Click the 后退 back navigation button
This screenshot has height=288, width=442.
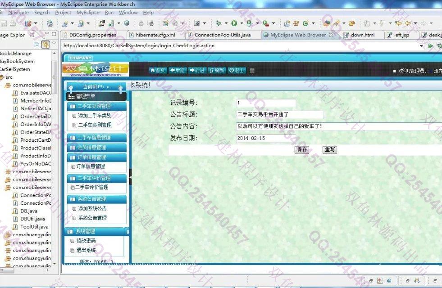(x=178, y=70)
